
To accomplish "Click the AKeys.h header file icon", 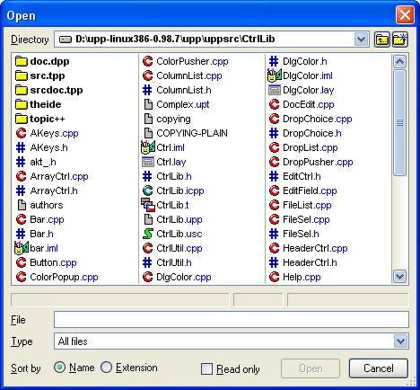I will pyautogui.click(x=21, y=147).
